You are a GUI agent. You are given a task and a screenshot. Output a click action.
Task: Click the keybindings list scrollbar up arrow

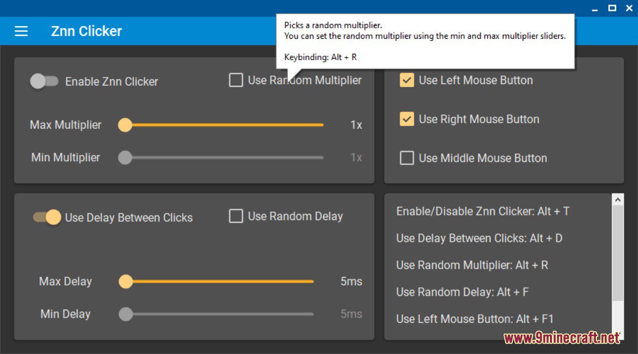point(618,200)
